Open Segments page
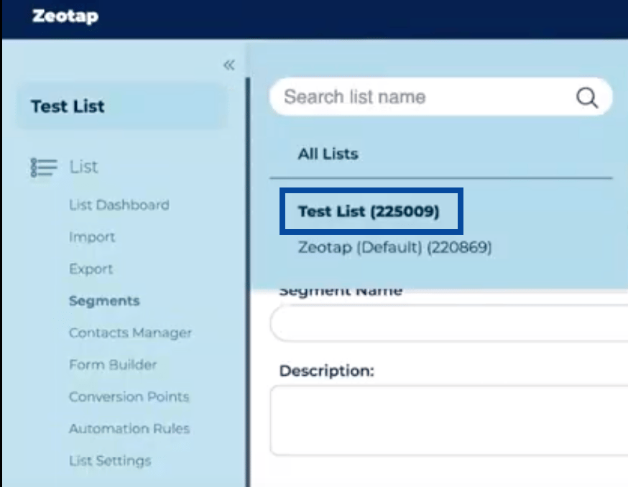The width and height of the screenshot is (628, 487). click(x=104, y=301)
